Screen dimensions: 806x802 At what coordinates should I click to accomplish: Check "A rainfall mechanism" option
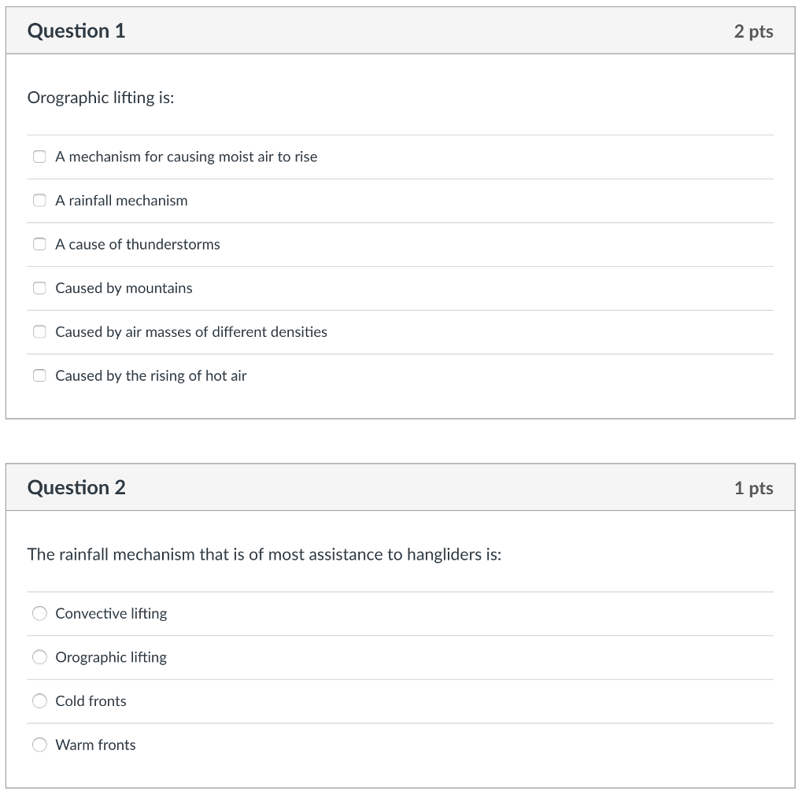(x=39, y=200)
